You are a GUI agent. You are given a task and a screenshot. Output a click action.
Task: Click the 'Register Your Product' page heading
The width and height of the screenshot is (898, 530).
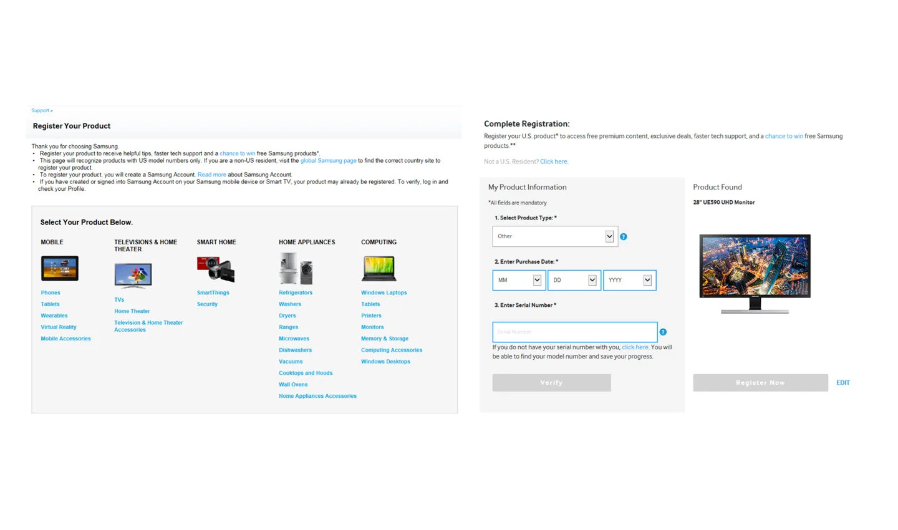(x=72, y=126)
